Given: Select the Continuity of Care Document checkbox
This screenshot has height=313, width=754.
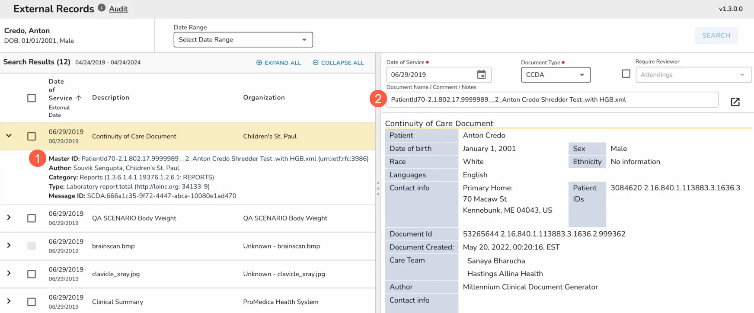Looking at the screenshot, I should [x=32, y=137].
